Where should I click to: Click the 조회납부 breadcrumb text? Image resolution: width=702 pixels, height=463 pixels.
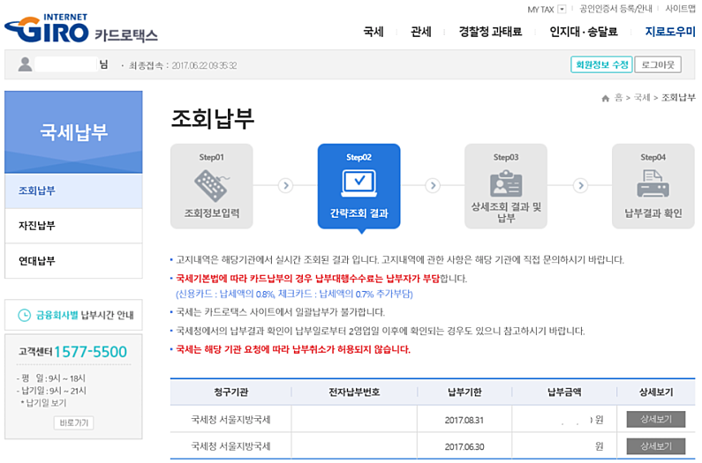pos(678,98)
